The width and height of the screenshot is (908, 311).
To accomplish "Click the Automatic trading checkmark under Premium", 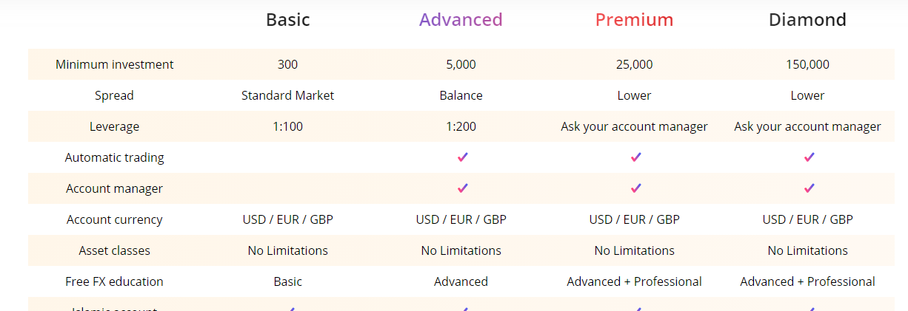I will click(x=635, y=157).
